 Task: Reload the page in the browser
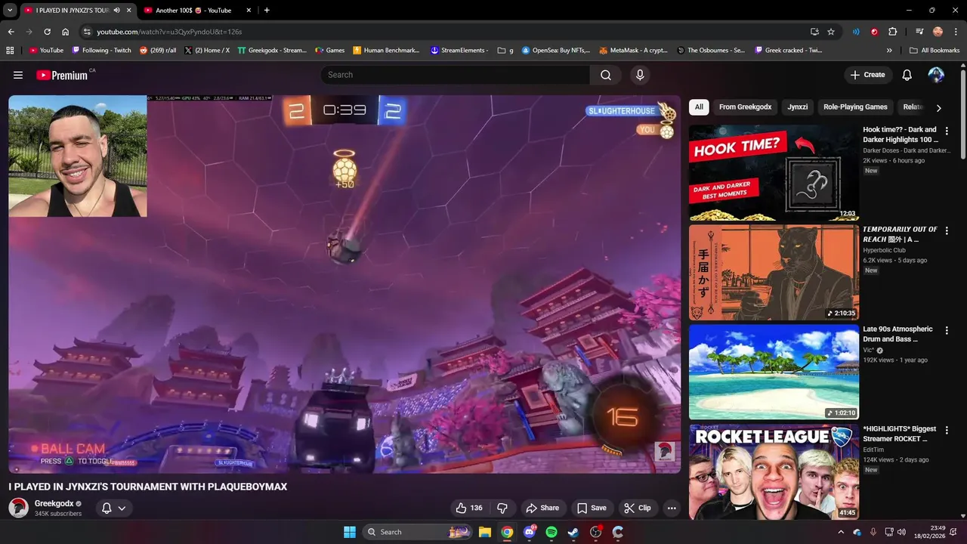coord(47,32)
